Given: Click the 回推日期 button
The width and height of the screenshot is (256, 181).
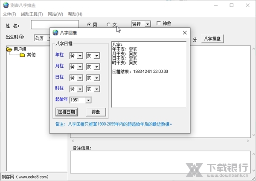Looking at the screenshot, I should click(67, 112).
